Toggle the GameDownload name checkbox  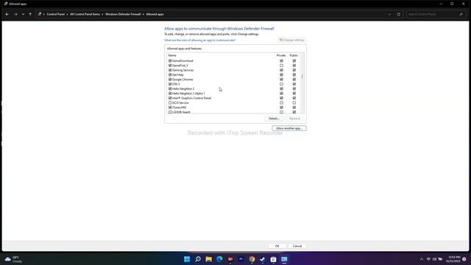click(170, 60)
